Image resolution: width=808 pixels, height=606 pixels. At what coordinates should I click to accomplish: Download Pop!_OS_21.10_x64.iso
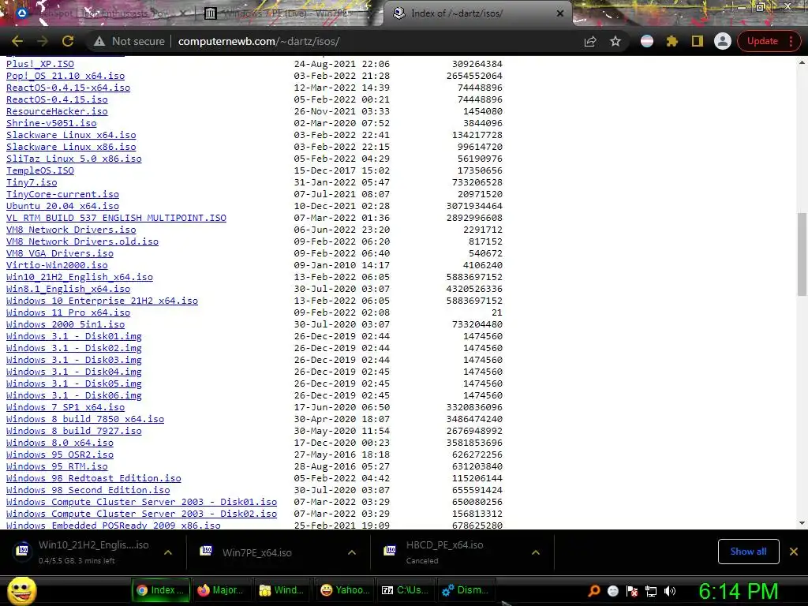point(65,76)
